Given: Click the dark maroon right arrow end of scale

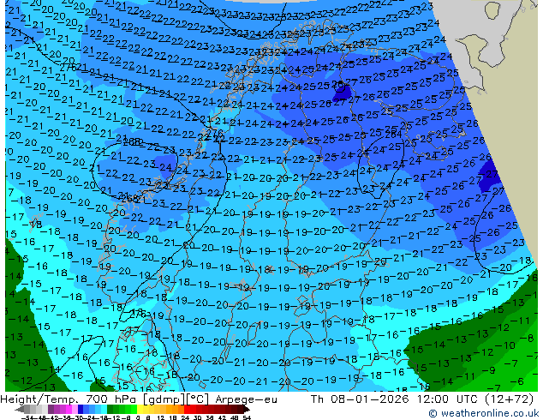Looking at the screenshot, I should click(x=247, y=410).
